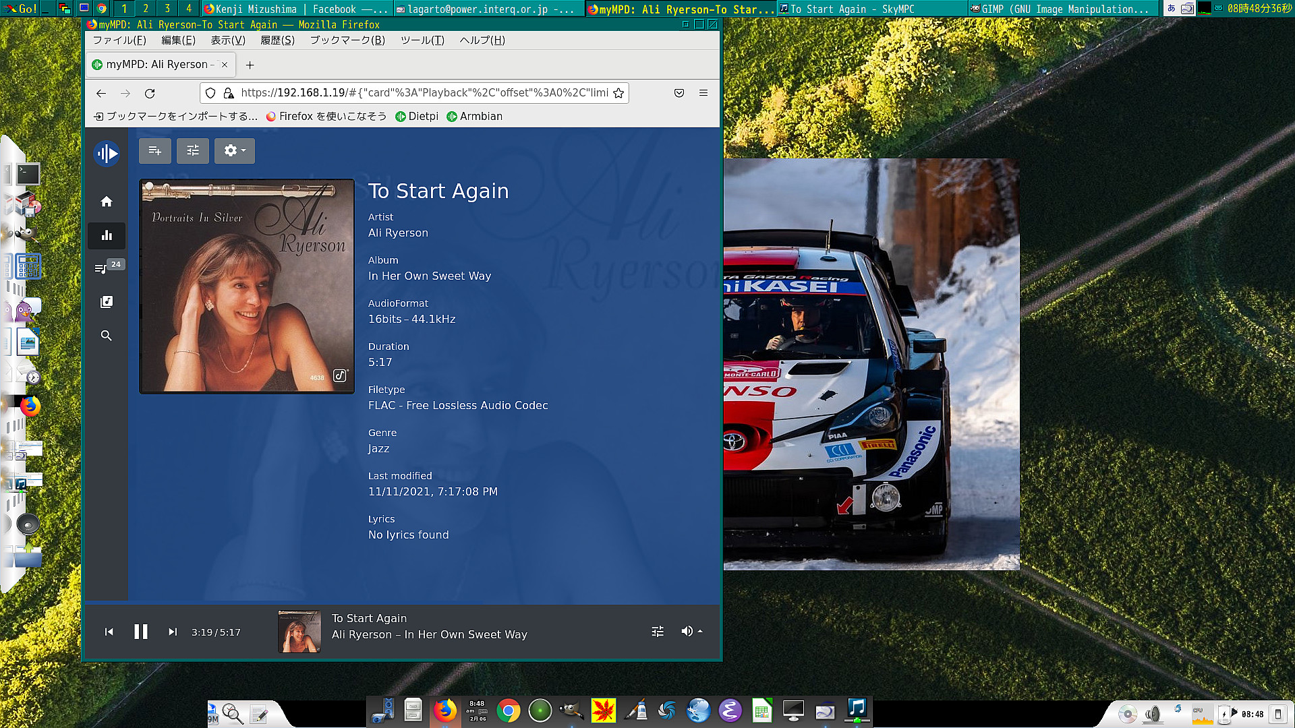Pause the current song
Viewport: 1295px width, 728px height.
141,632
